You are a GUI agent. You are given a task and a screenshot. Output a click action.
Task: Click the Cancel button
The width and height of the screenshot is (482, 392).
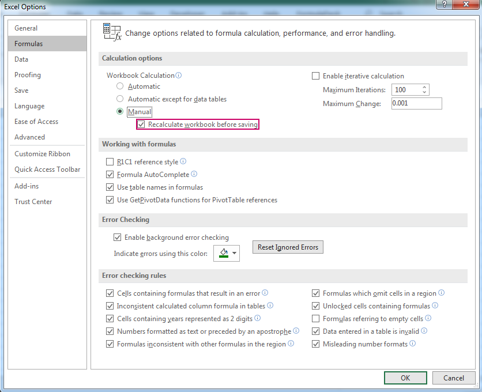coord(453,378)
